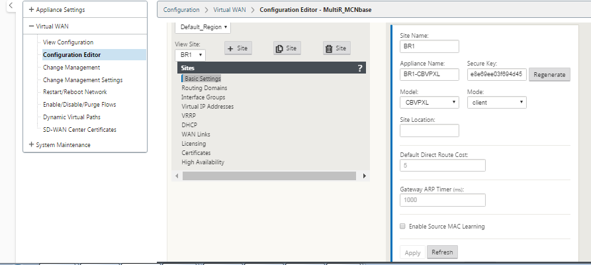Open the Sites help question mark

pyautogui.click(x=359, y=68)
